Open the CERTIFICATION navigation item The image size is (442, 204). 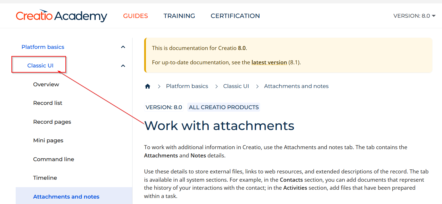(235, 16)
